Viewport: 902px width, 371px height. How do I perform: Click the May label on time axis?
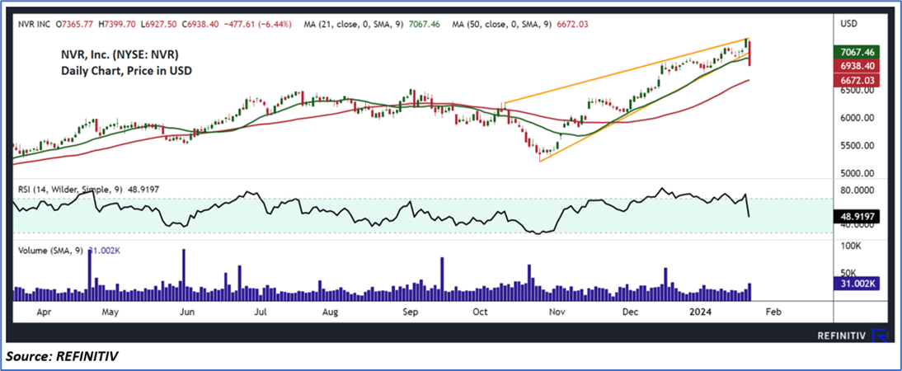pyautogui.click(x=110, y=312)
